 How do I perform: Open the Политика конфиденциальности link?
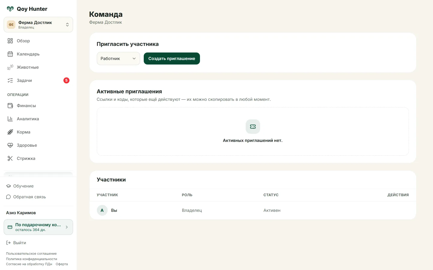click(x=32, y=259)
